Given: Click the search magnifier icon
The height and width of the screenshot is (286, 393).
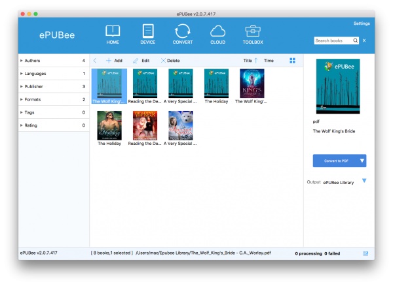Looking at the screenshot, I should (x=356, y=40).
